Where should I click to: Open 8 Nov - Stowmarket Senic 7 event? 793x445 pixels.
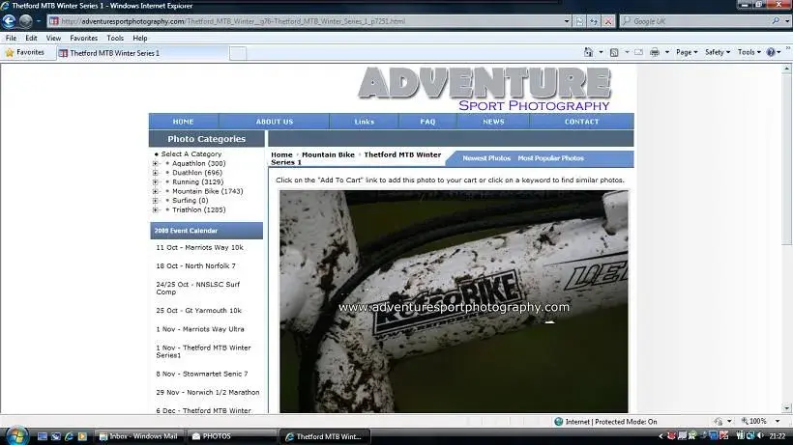pos(202,374)
